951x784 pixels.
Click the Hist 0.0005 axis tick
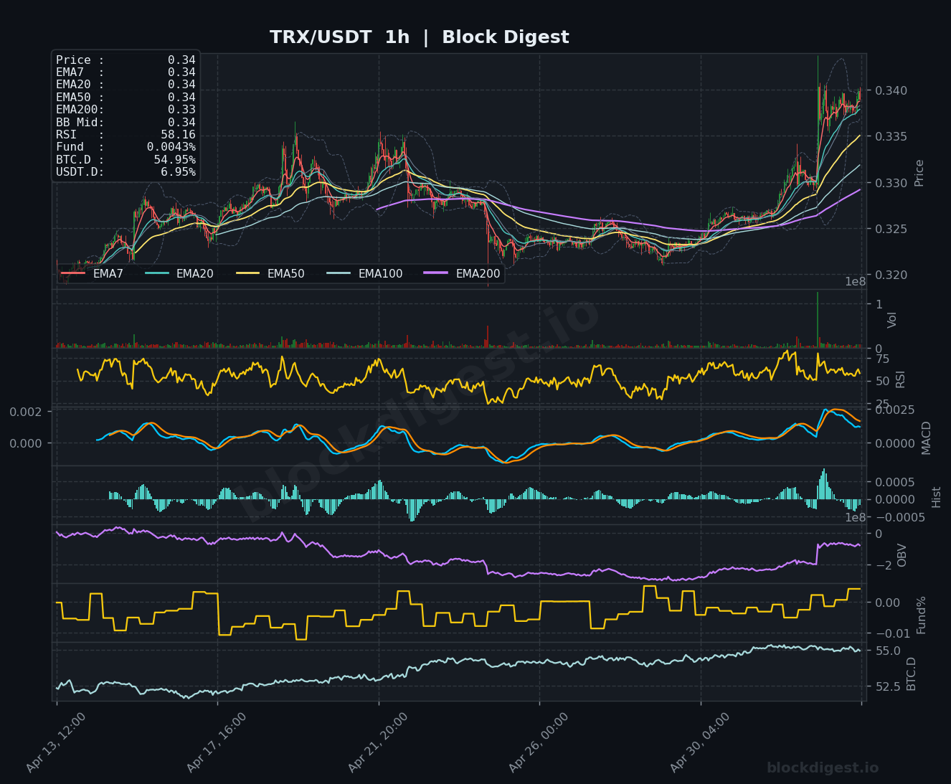click(894, 481)
